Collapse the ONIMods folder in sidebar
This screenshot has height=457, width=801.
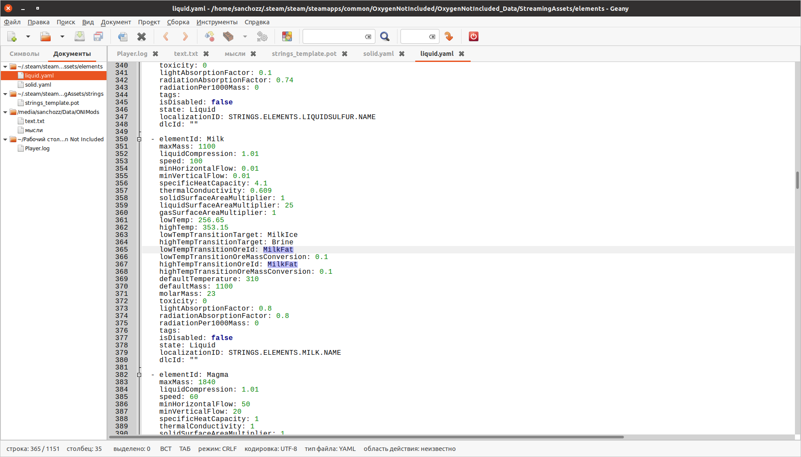point(5,112)
